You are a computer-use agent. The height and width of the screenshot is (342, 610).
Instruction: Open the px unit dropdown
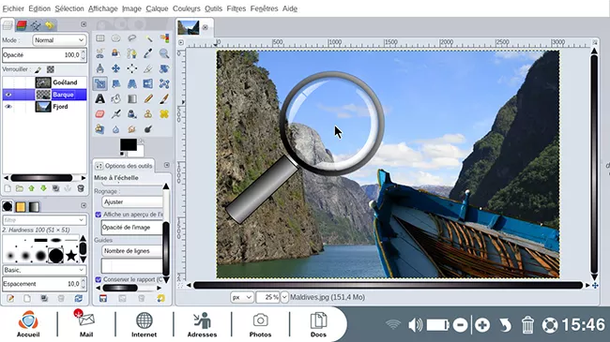tap(241, 297)
